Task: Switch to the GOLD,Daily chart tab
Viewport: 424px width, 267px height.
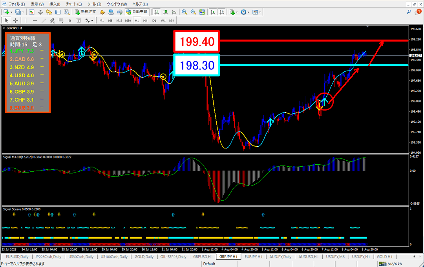Action: pyautogui.click(x=144, y=257)
